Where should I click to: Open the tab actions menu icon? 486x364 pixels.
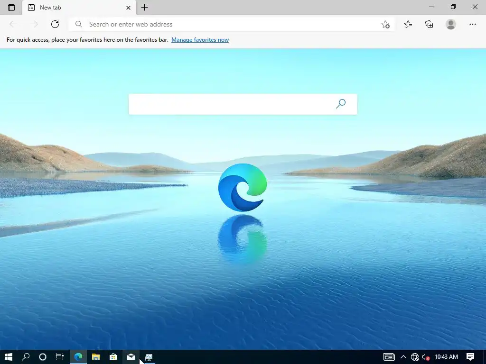pos(11,8)
